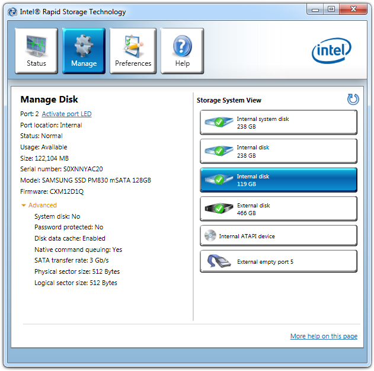Screen dimensions: 374x371
Task: Open the Preferences tab
Action: tap(133, 51)
